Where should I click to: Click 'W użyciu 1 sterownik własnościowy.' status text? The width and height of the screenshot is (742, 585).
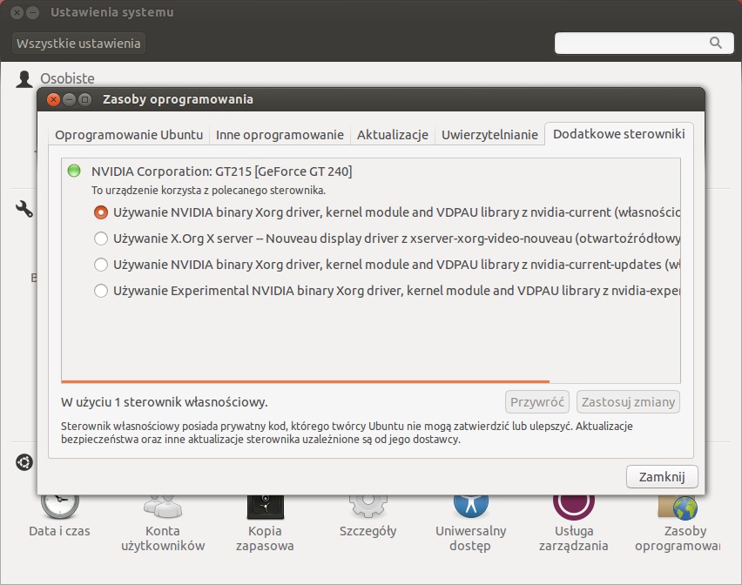point(165,402)
